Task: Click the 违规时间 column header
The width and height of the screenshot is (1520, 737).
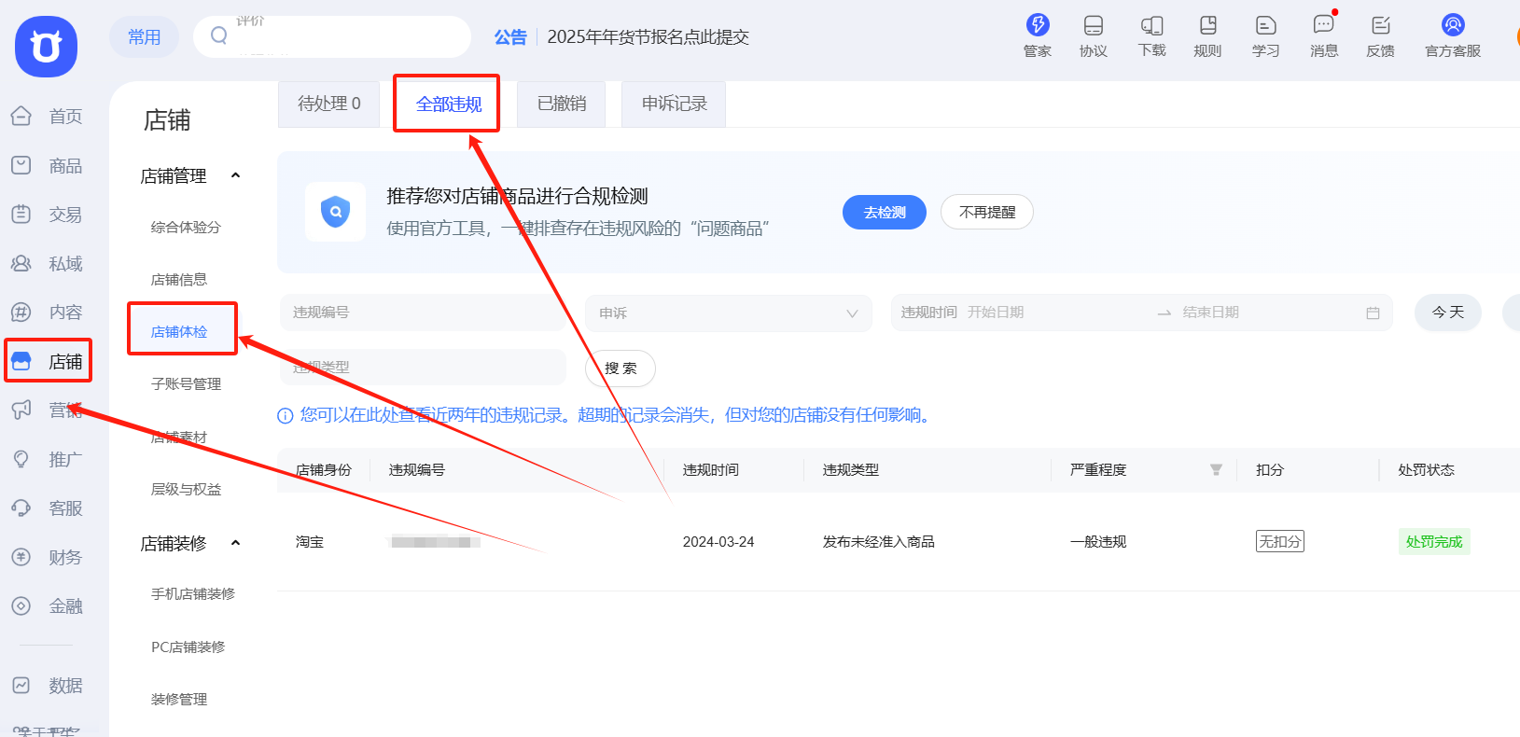Action: [711, 470]
